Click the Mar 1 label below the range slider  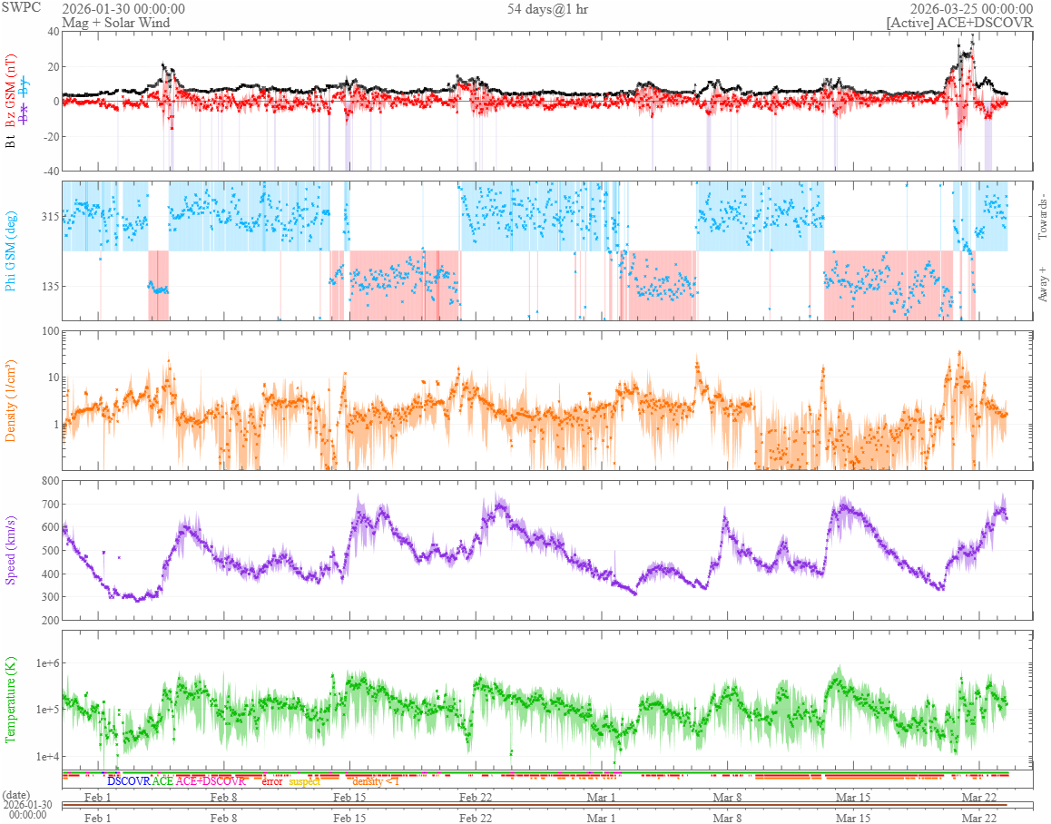click(x=601, y=818)
